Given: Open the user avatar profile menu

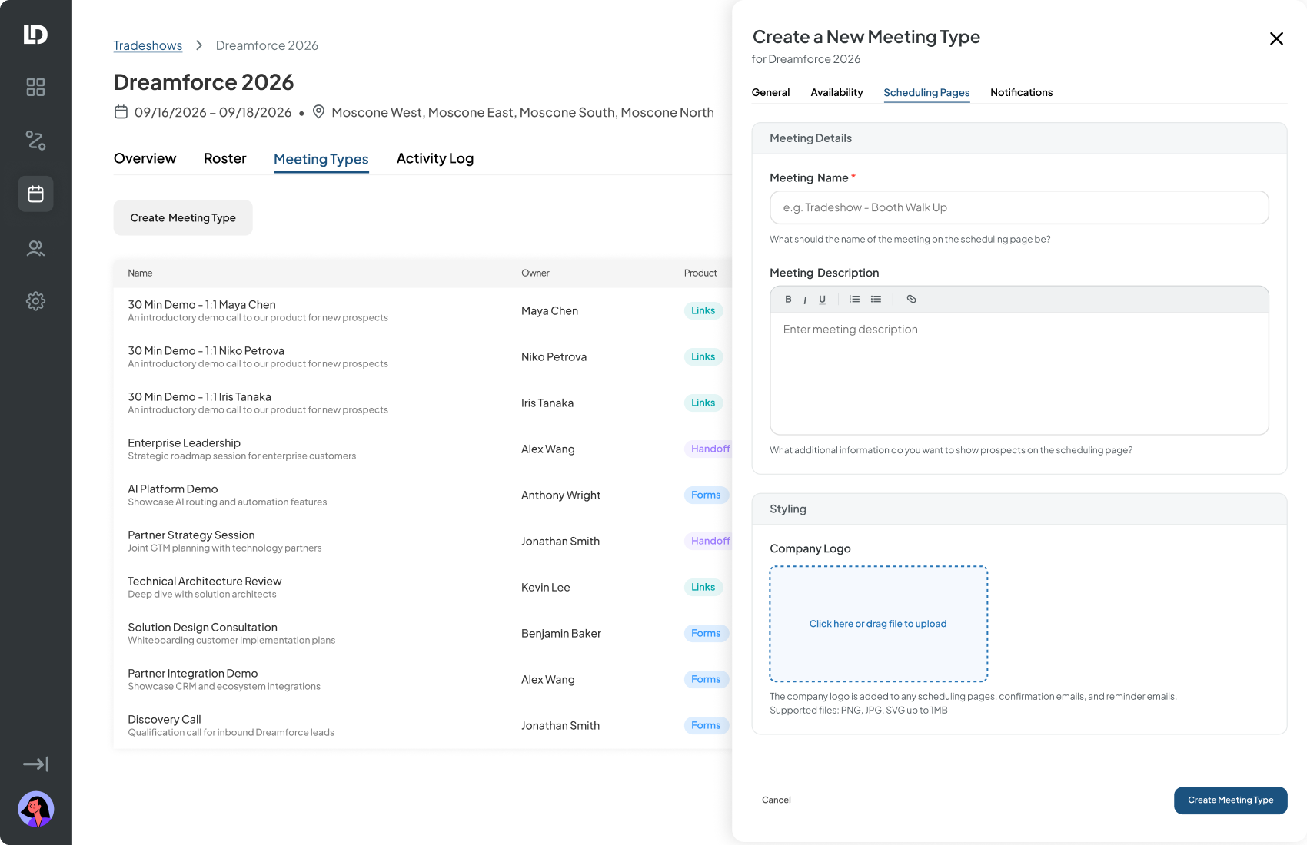Looking at the screenshot, I should [x=35, y=809].
